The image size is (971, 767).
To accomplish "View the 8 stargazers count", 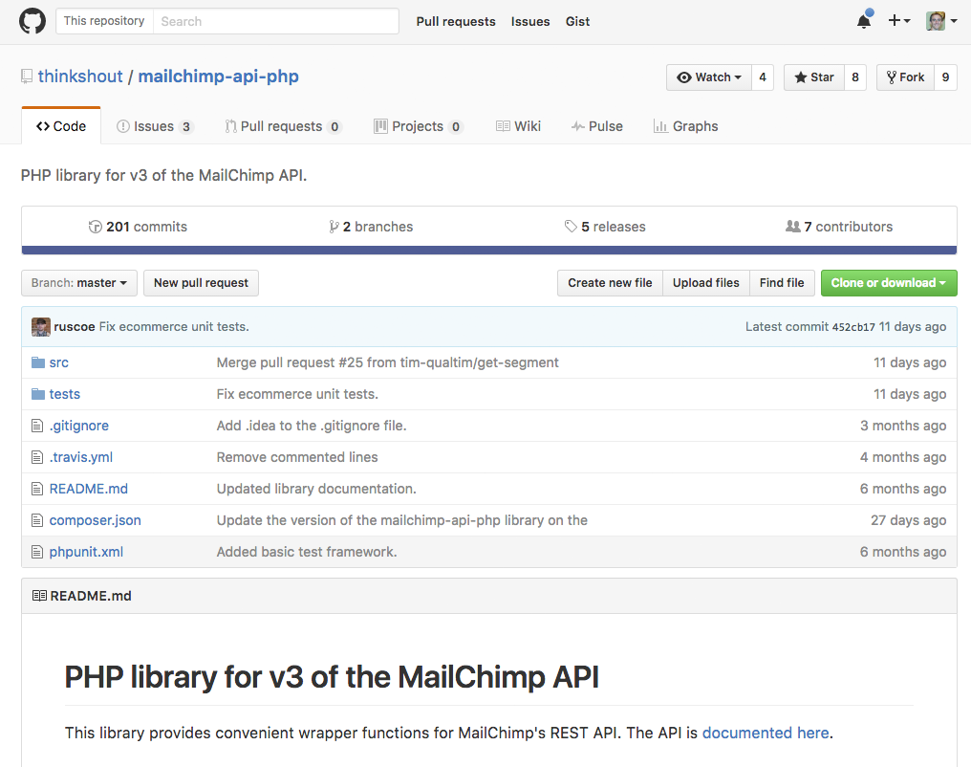I will [855, 77].
